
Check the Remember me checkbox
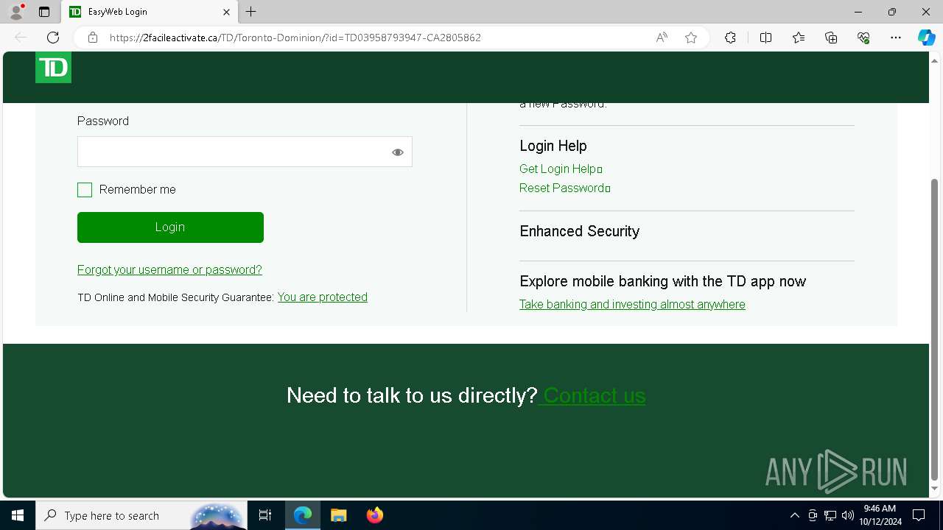pos(85,190)
